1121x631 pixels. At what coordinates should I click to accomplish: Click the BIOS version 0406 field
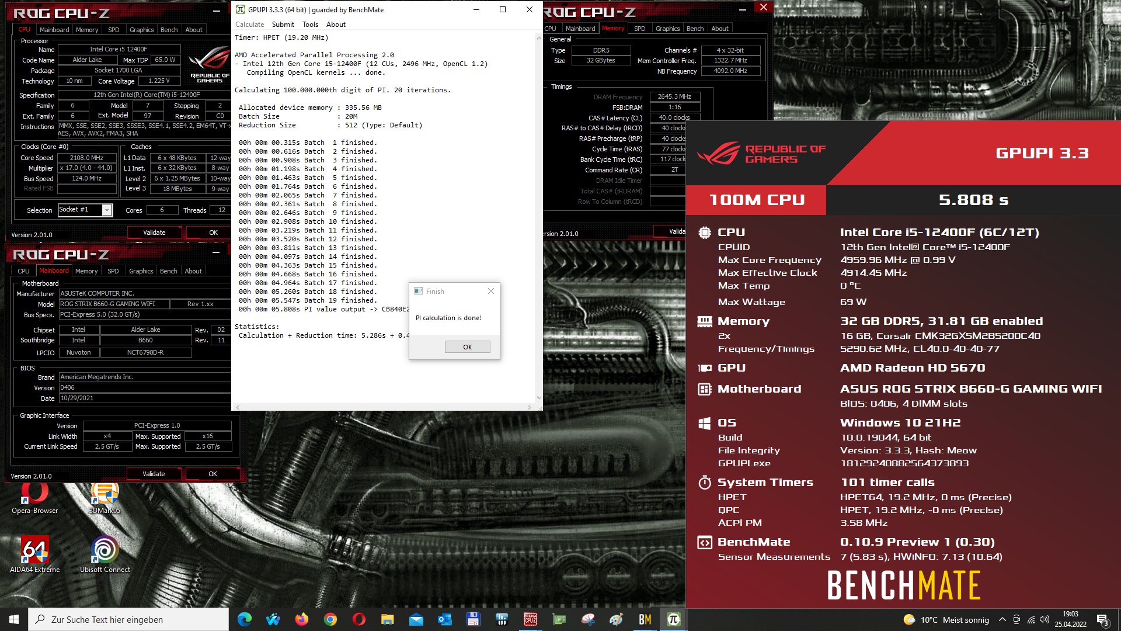coord(145,387)
